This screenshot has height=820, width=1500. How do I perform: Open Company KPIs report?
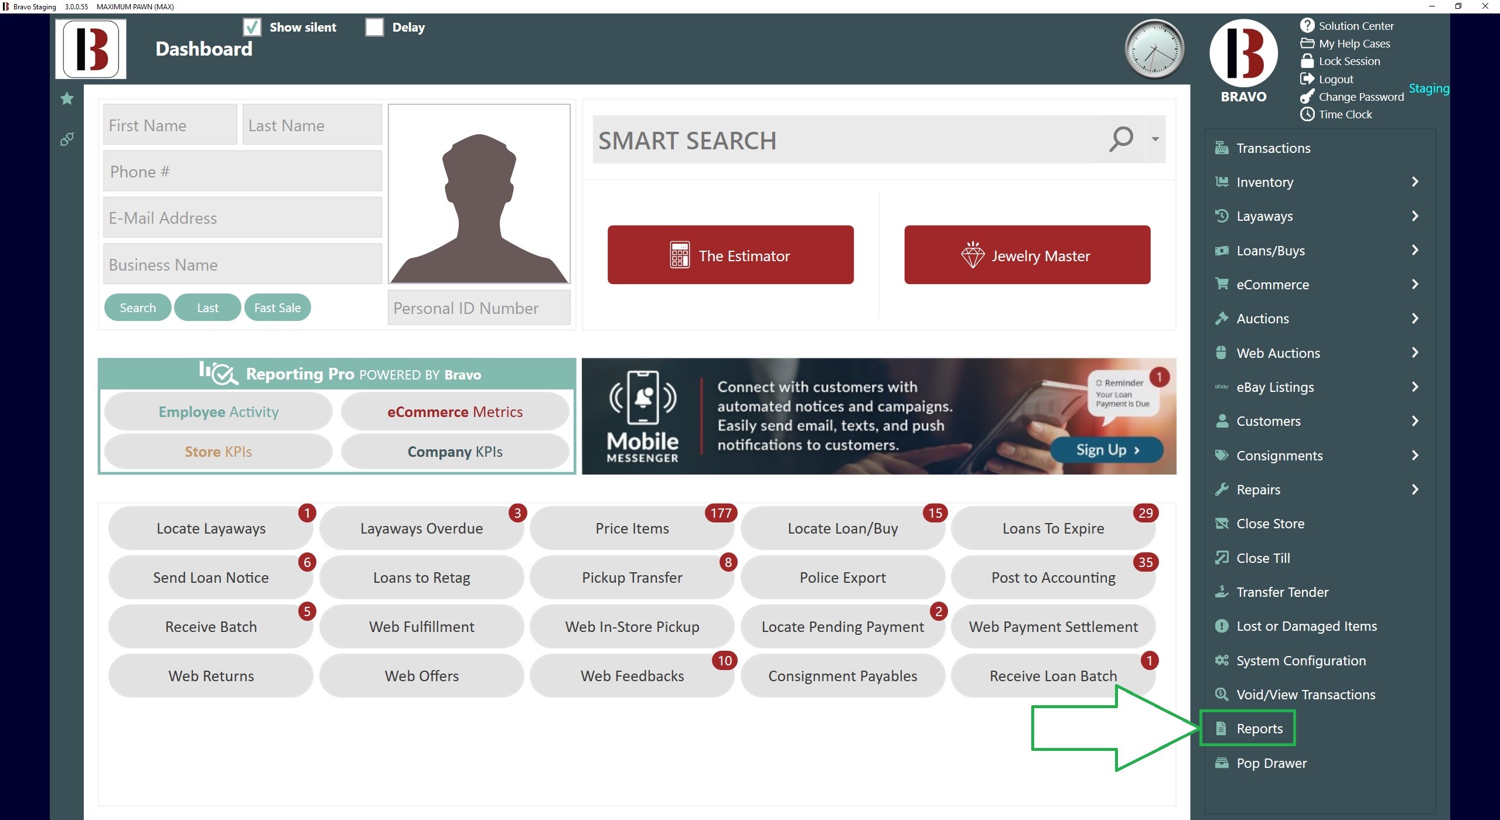click(x=455, y=452)
